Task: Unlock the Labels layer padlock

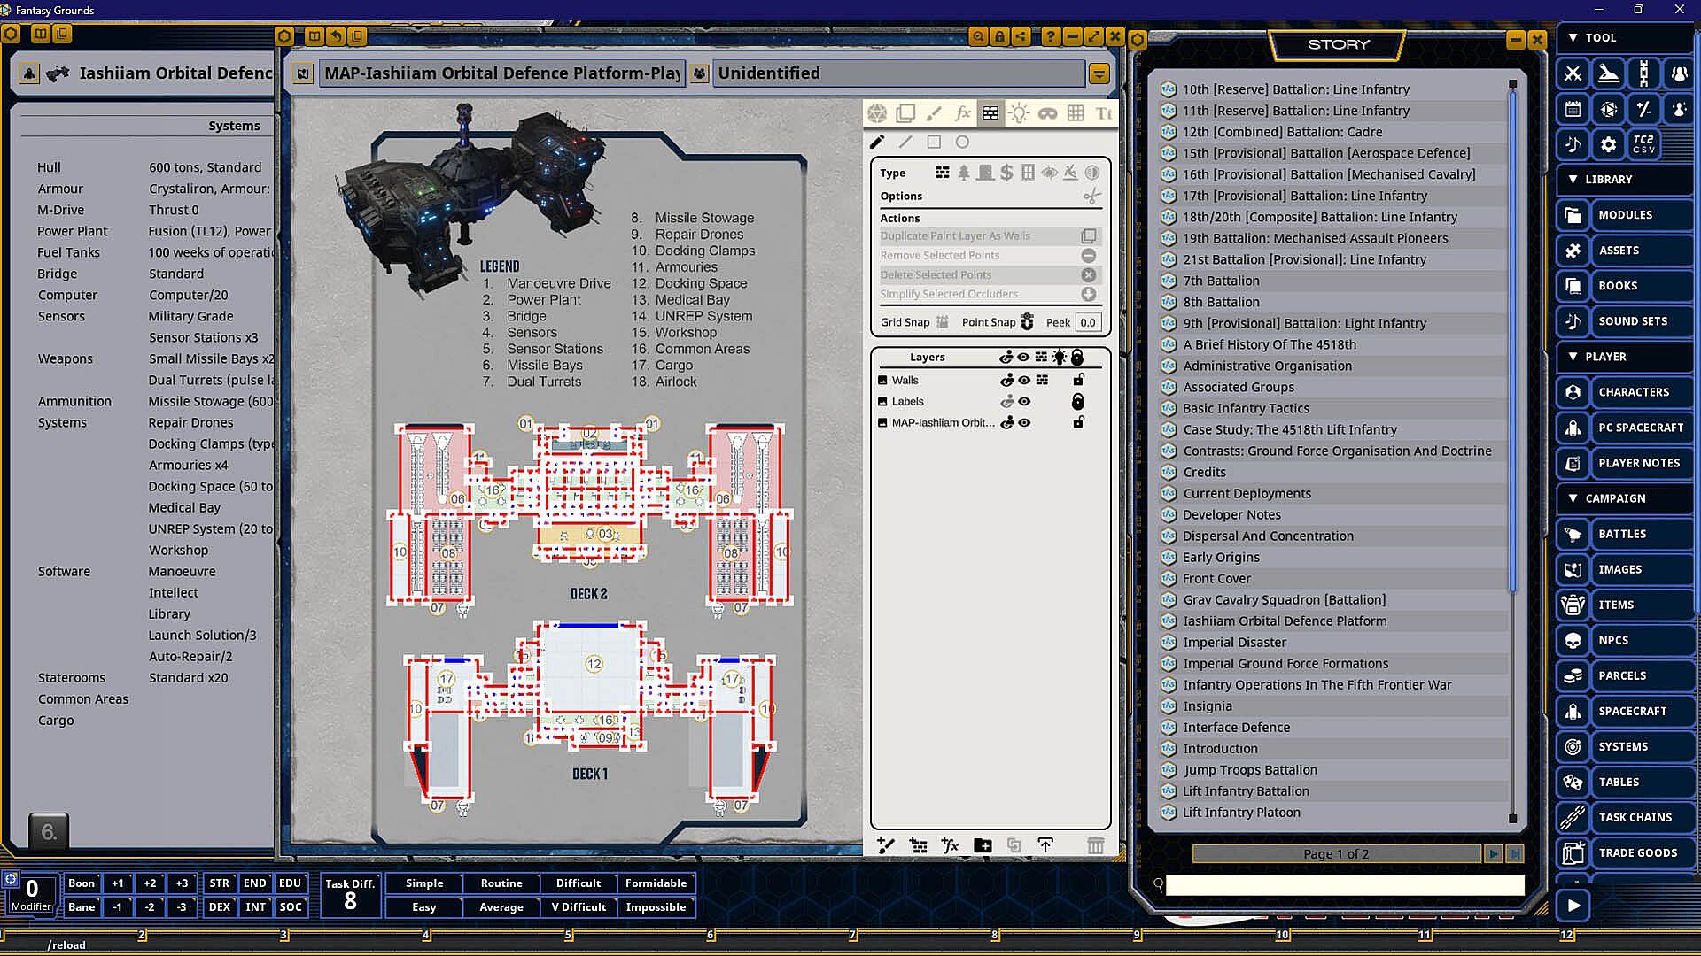Action: pos(1077,401)
